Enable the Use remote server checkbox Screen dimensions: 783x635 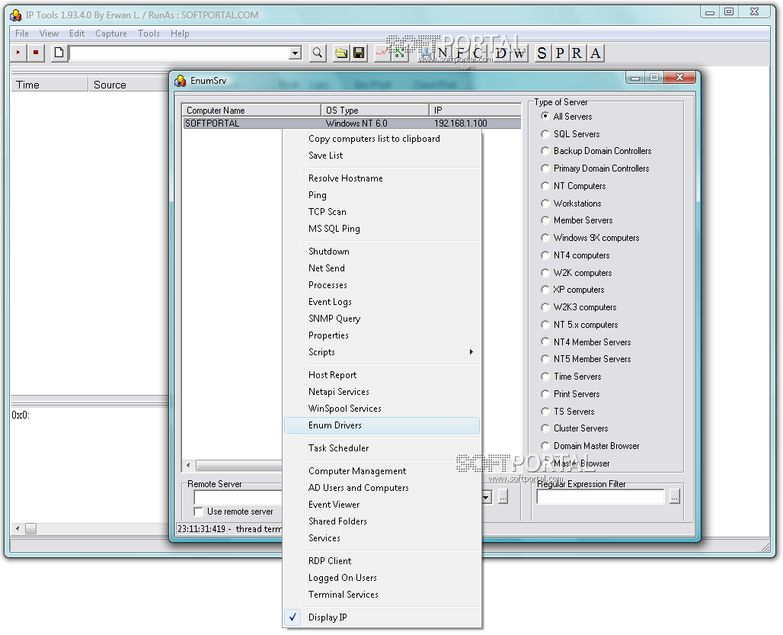(198, 512)
